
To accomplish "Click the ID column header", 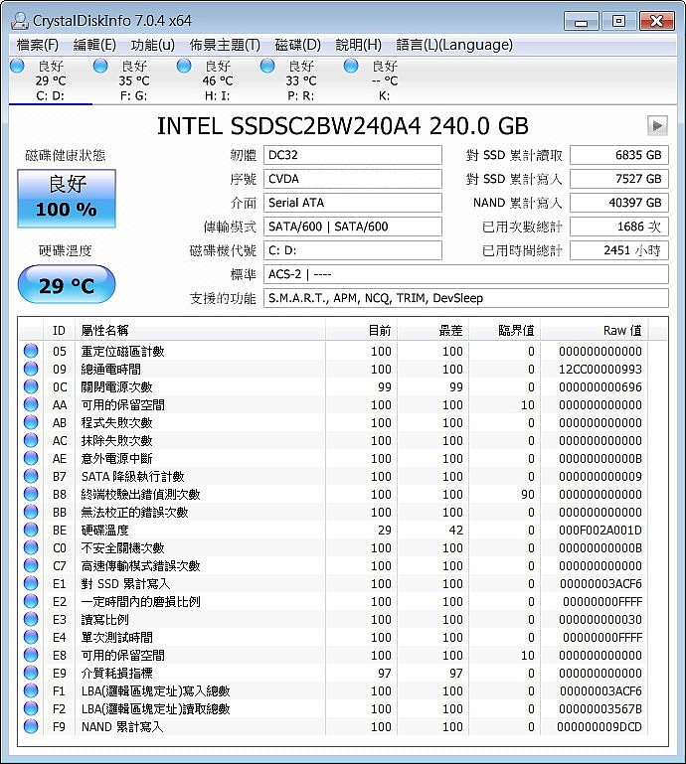I will coord(59,331).
